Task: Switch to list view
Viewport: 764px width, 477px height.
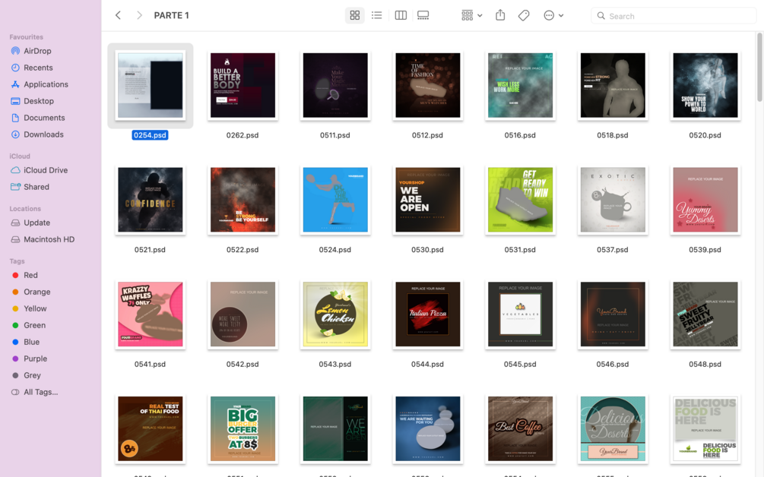Action: click(x=376, y=16)
